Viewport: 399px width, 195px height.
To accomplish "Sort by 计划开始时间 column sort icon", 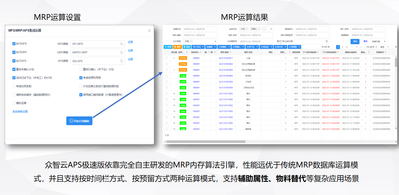I will [x=318, y=52].
